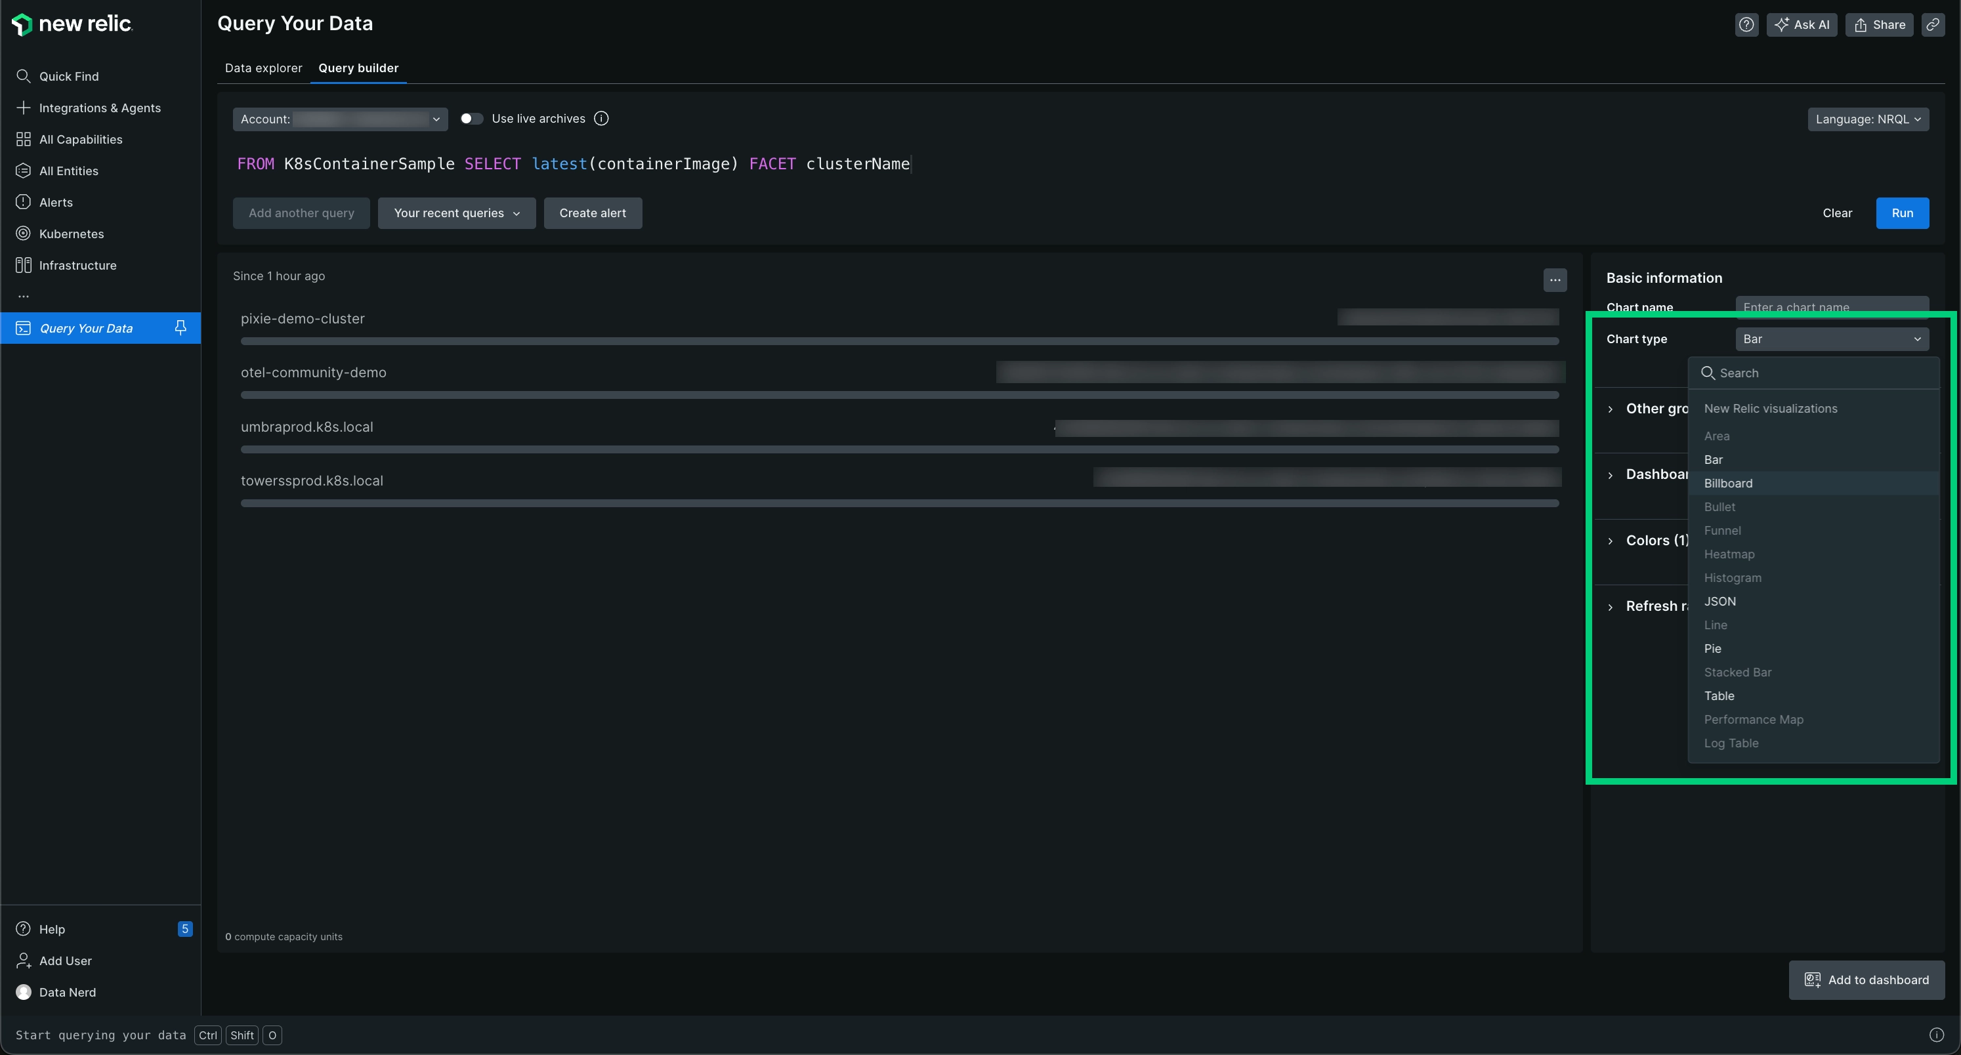Click umbraprod.k8s.local bar
Screen dimensions: 1961x1055
point(900,449)
